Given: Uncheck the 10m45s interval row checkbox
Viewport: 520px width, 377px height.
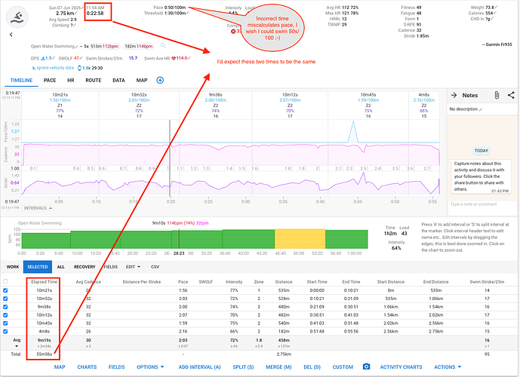Looking at the screenshot, I should pos(5,323).
